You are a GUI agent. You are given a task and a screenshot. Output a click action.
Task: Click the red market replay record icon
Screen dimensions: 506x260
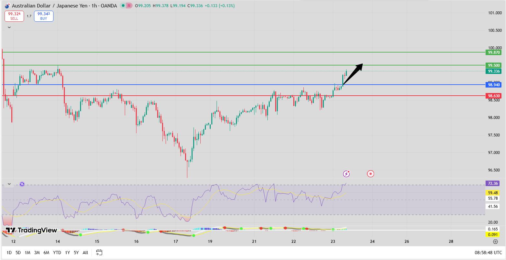[371, 174]
